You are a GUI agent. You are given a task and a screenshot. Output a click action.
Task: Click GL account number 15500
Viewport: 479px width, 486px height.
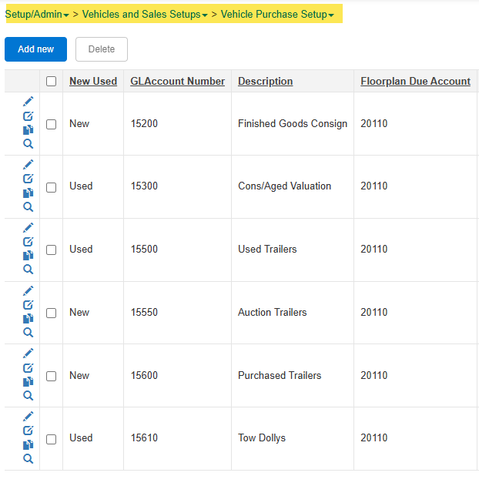click(144, 250)
